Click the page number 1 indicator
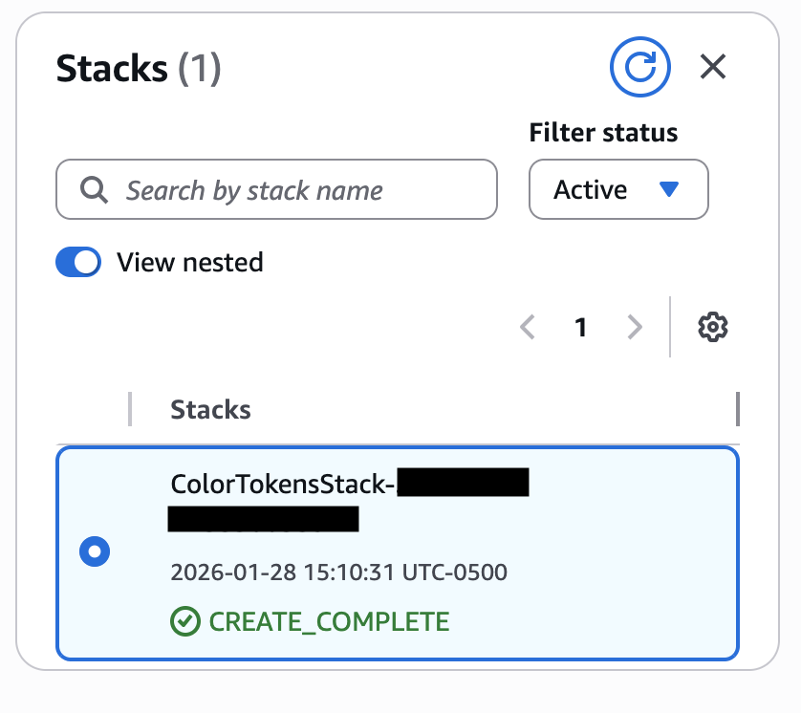The height and width of the screenshot is (713, 801). click(581, 327)
